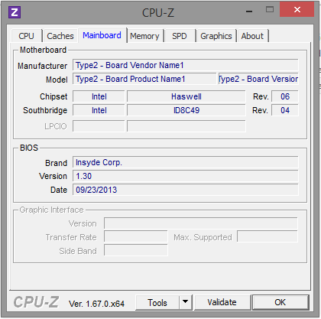Click the Chipset revision value '06'
Image resolution: width=321 pixels, height=319 pixels.
[285, 96]
